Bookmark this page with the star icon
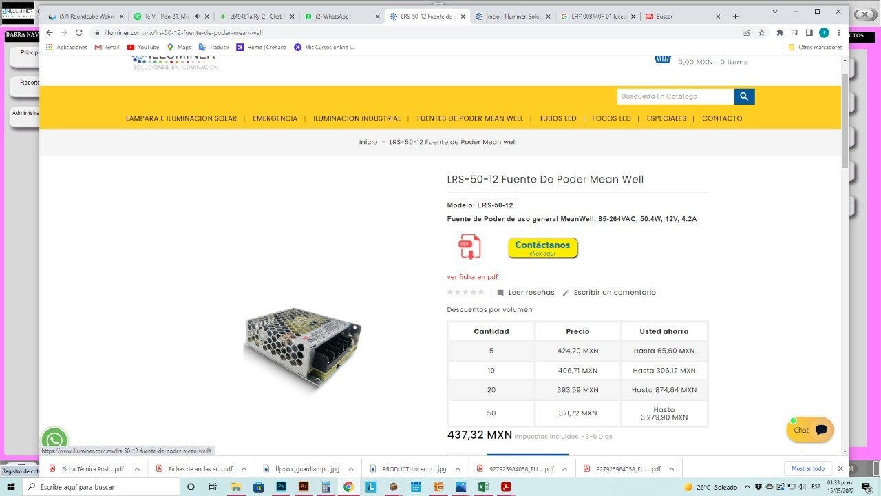The width and height of the screenshot is (881, 496). coord(762,32)
